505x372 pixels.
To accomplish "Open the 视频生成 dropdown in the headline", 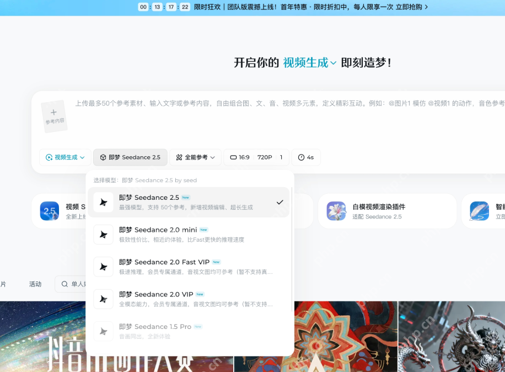I will pos(309,62).
